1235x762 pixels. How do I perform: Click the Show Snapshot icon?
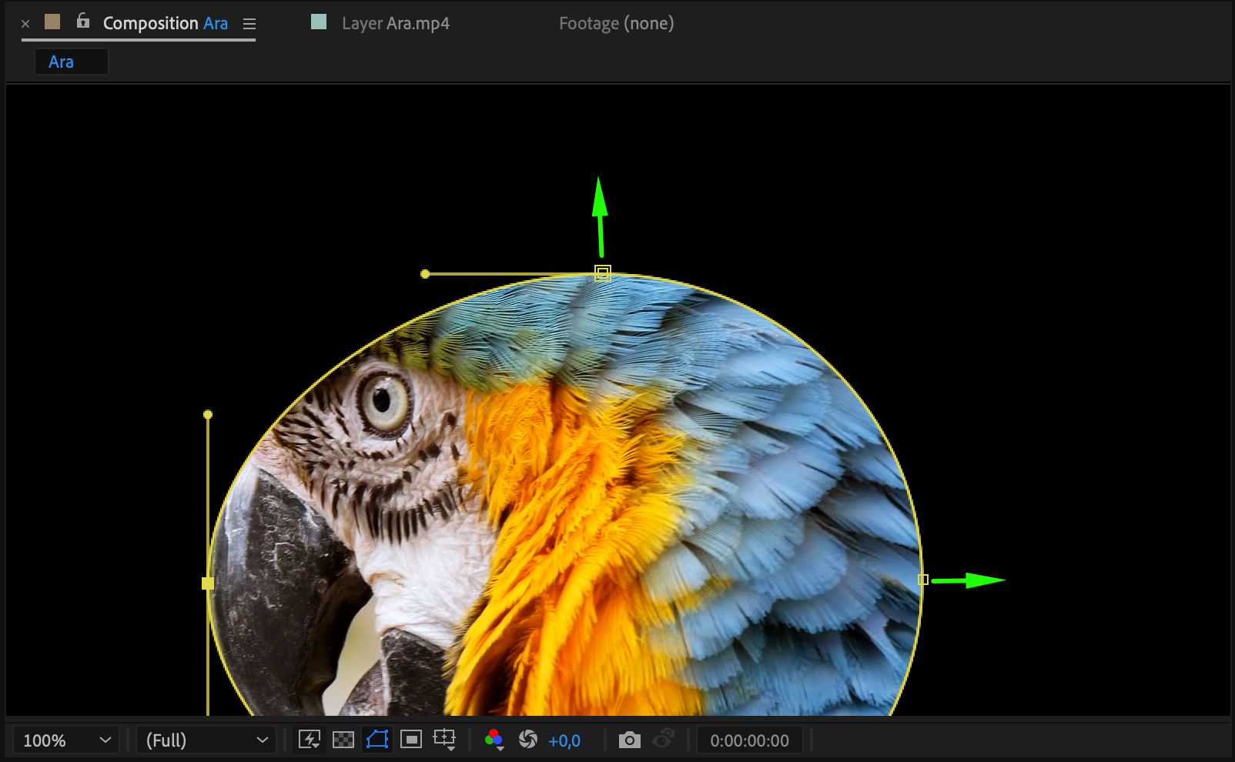tap(663, 740)
